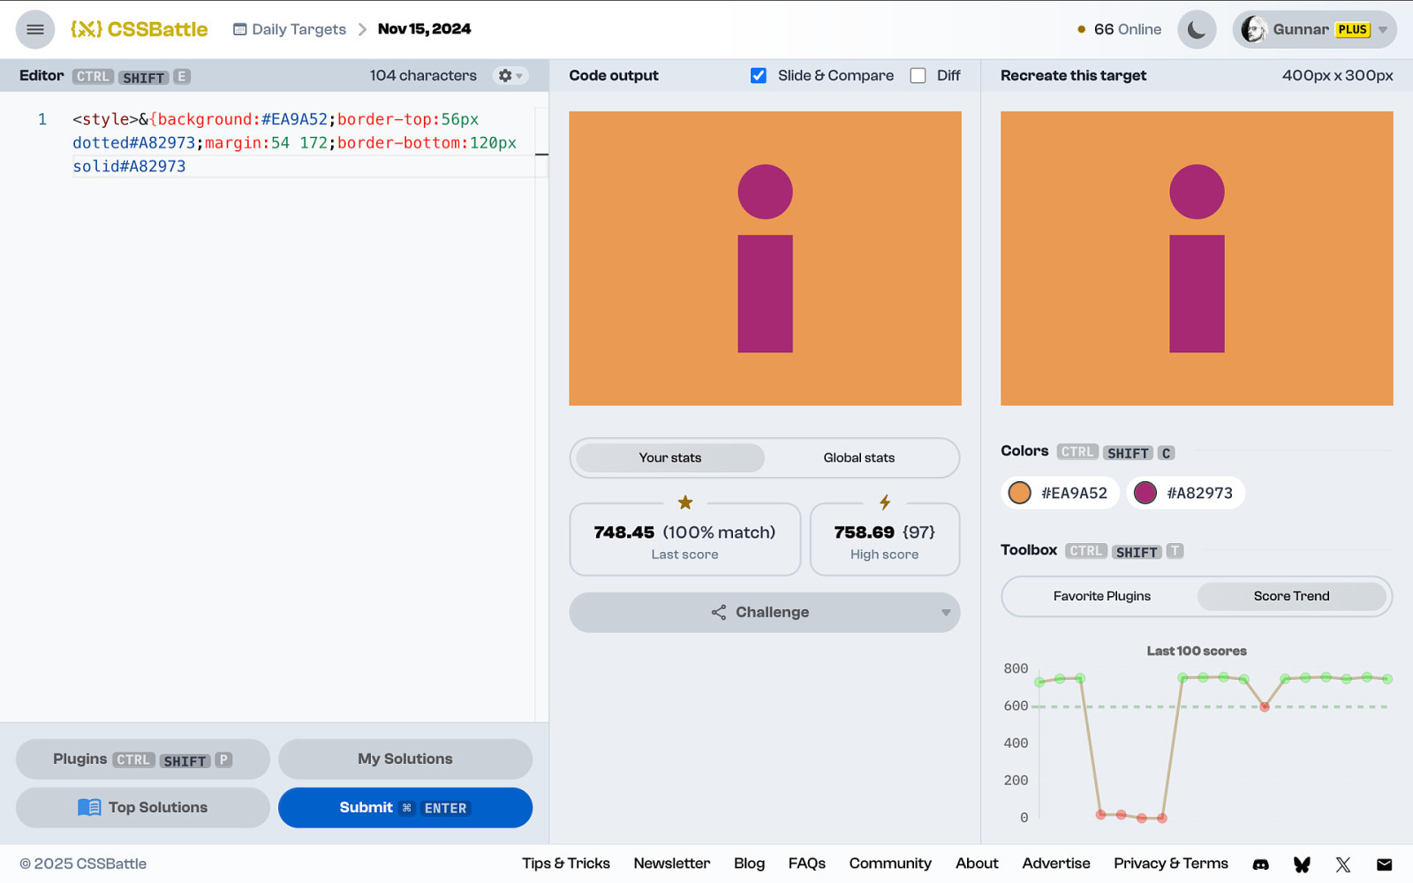Open My Solutions
Viewport: 1413px width, 883px height.
pos(405,759)
